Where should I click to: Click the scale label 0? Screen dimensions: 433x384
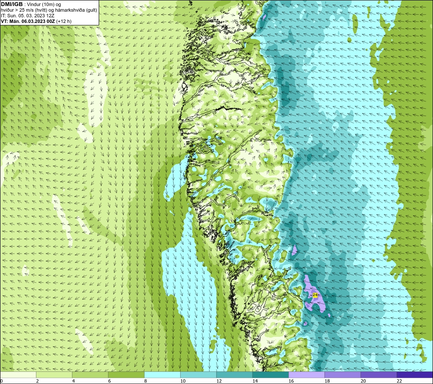1,381
